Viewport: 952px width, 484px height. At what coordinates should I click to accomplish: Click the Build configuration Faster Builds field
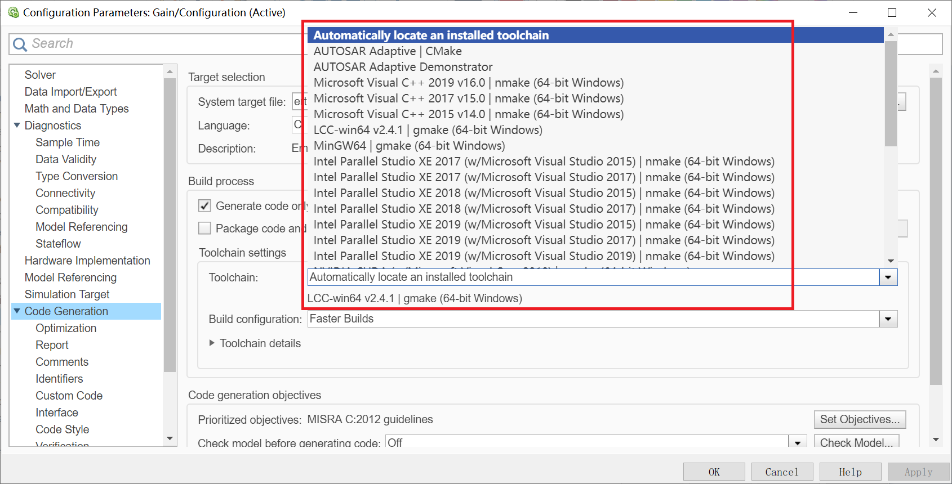coord(593,319)
